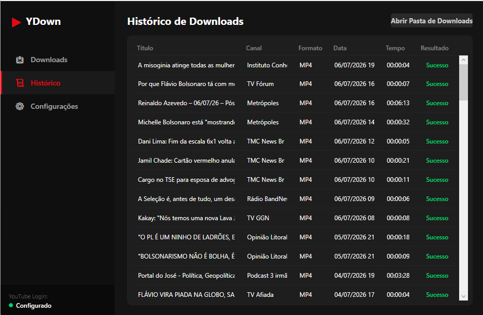
Task: Click the Título column header
Action: pos(145,48)
